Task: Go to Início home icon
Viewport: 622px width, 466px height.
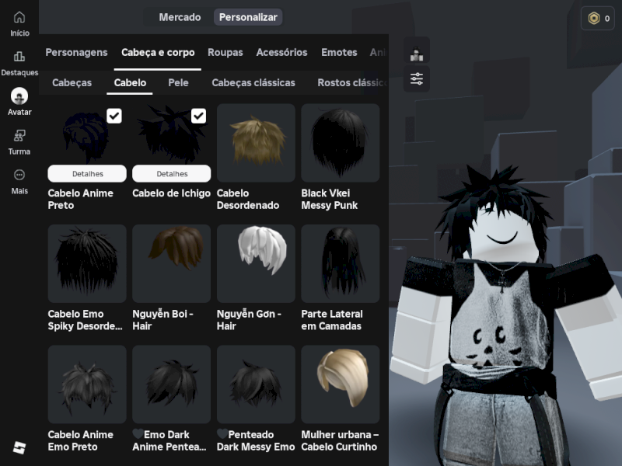Action: tap(19, 17)
